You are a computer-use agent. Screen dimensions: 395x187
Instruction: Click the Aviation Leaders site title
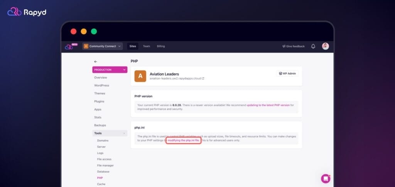[x=164, y=74]
